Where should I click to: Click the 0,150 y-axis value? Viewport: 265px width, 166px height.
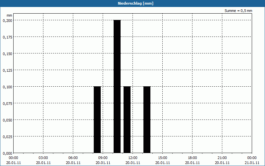[x=7, y=54]
